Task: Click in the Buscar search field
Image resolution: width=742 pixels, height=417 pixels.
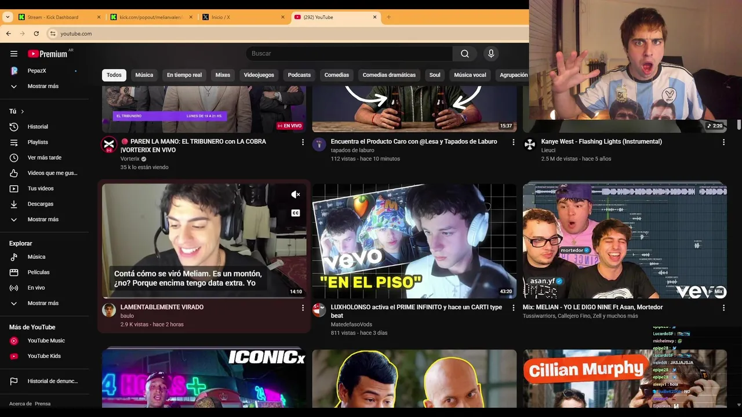Action: point(349,54)
